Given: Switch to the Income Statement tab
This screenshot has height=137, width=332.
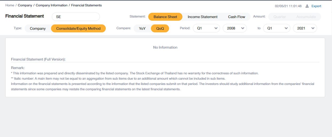Looking at the screenshot, I should point(202,17).
